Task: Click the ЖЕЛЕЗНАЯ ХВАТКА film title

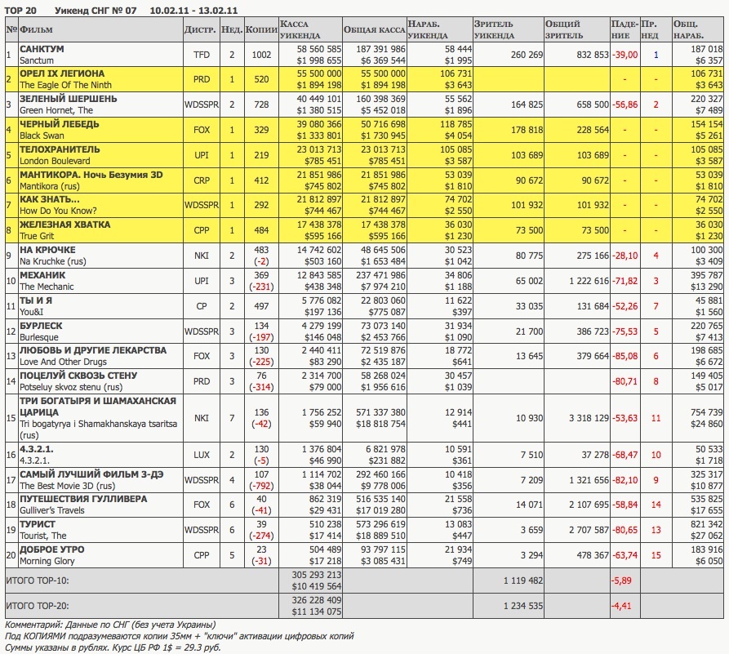Action: (64, 225)
